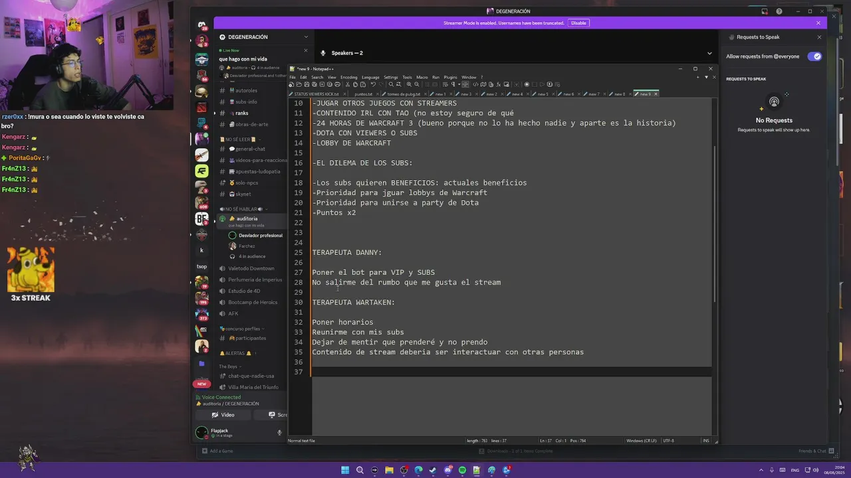Open Steam from the Windows taskbar
The width and height of the screenshot is (851, 478).
[433, 470]
